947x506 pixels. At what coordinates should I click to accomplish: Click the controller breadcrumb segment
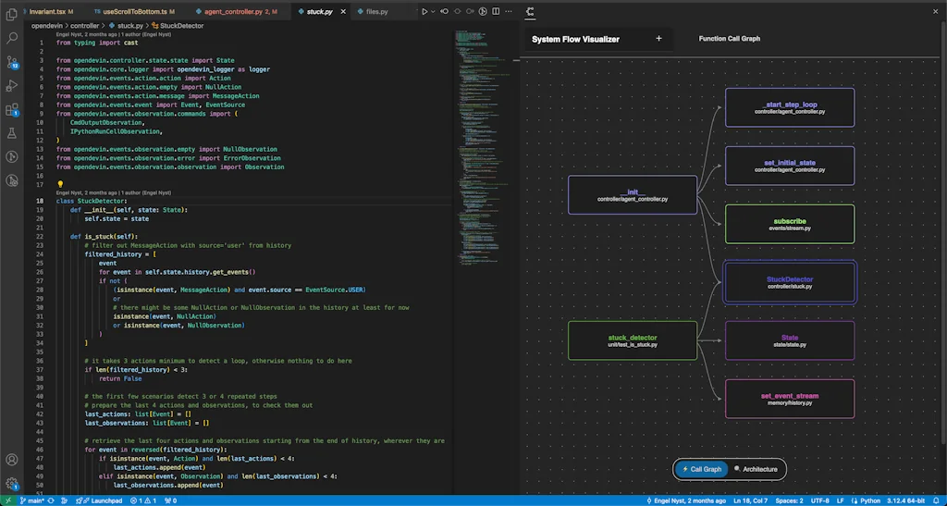[x=84, y=26]
